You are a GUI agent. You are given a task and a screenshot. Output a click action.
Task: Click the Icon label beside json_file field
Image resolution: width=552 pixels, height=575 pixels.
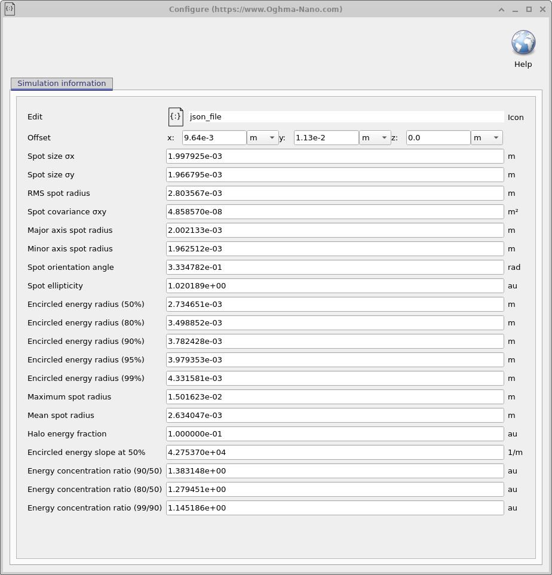pos(515,117)
